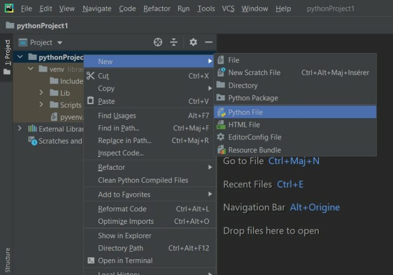The width and height of the screenshot is (393, 275).
Task: Open the Refactor menu in menu bar
Action: tap(157, 9)
